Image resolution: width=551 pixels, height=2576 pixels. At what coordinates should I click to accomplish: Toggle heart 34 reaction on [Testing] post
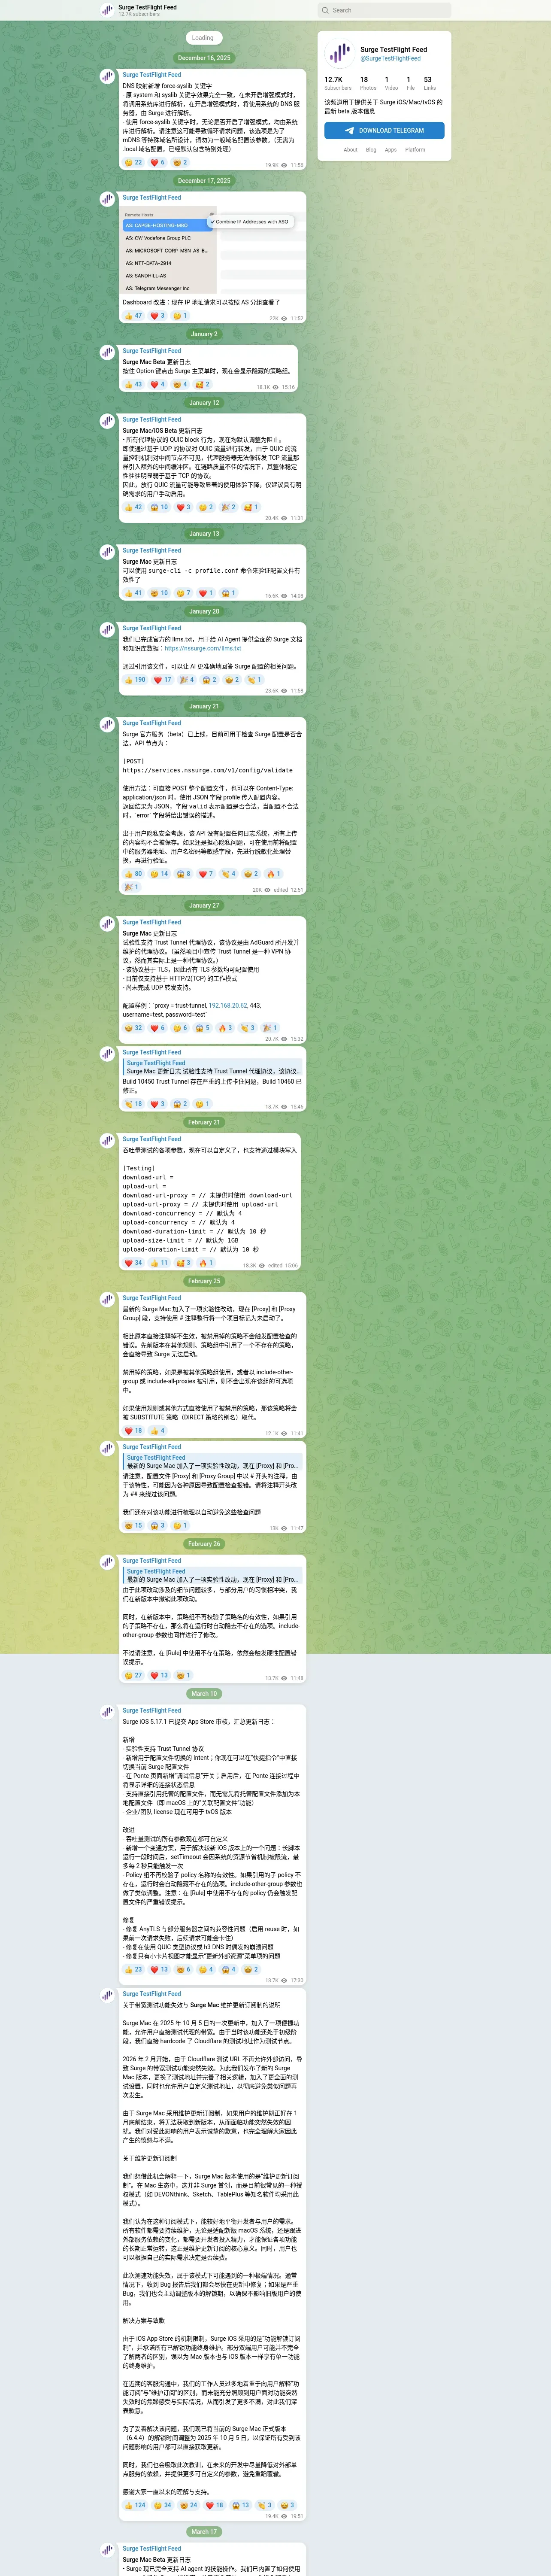click(x=133, y=1263)
